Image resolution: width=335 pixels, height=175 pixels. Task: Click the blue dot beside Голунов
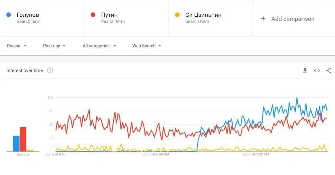coord(9,15)
